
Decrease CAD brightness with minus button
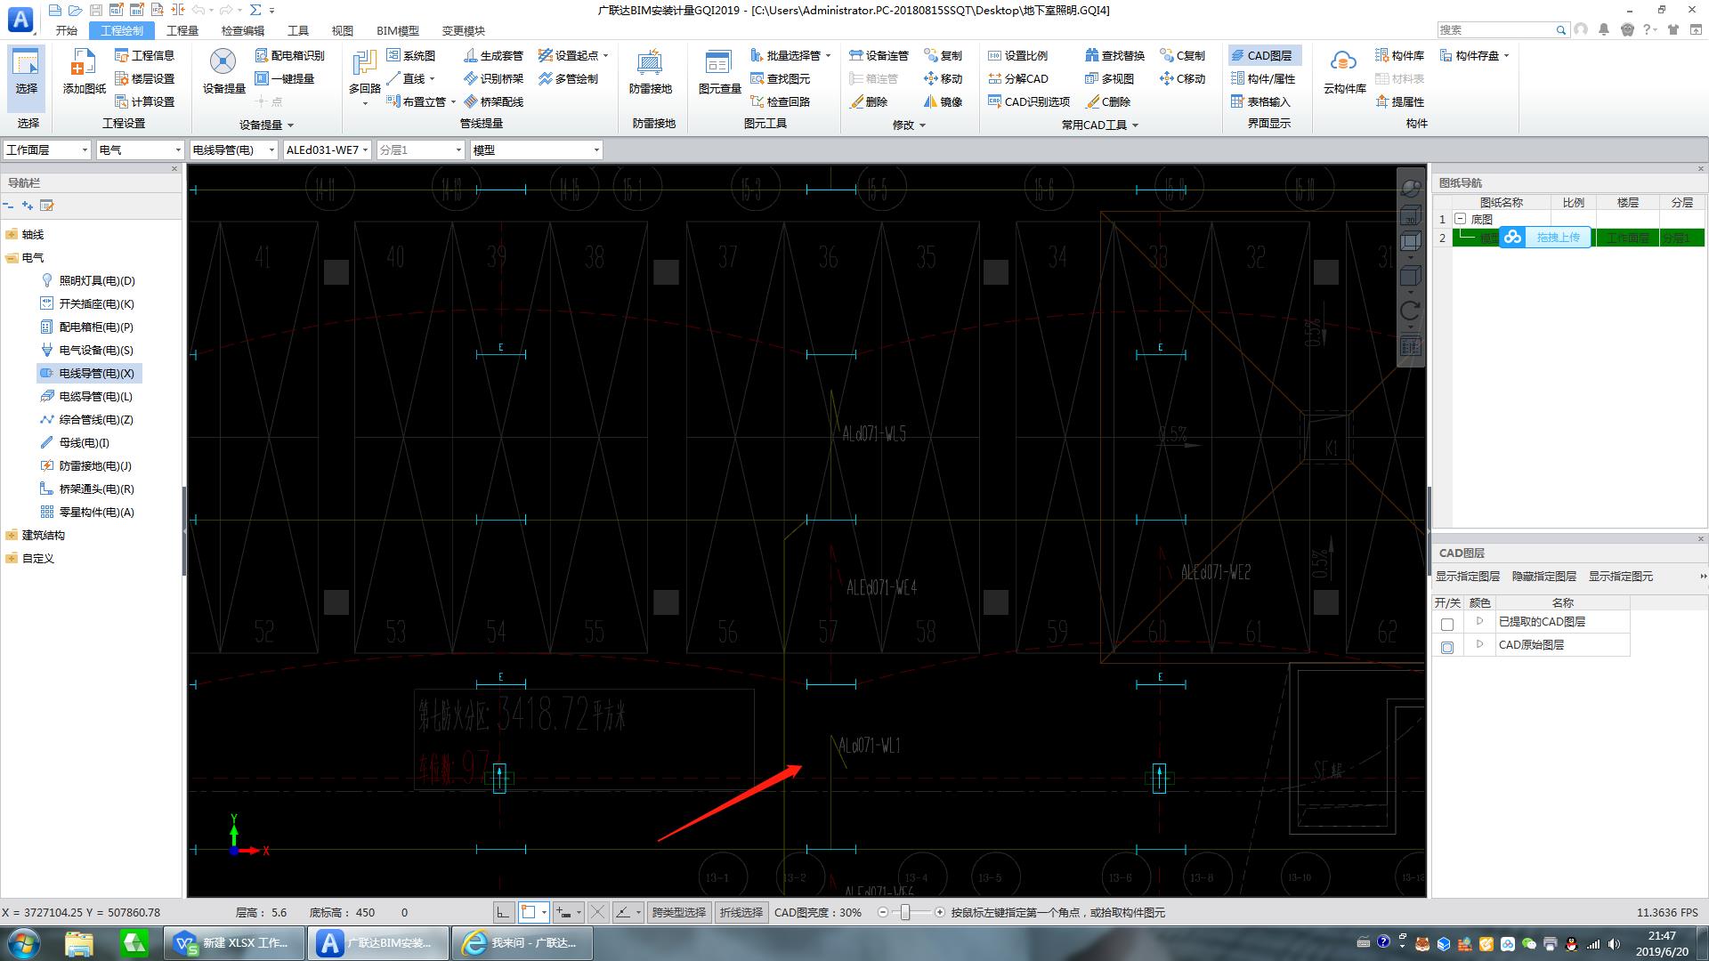(x=882, y=912)
